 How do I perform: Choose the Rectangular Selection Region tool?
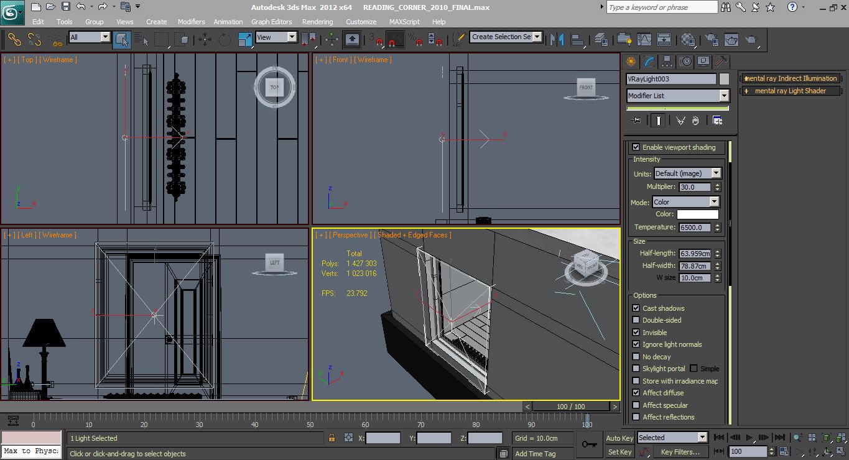[x=162, y=40]
